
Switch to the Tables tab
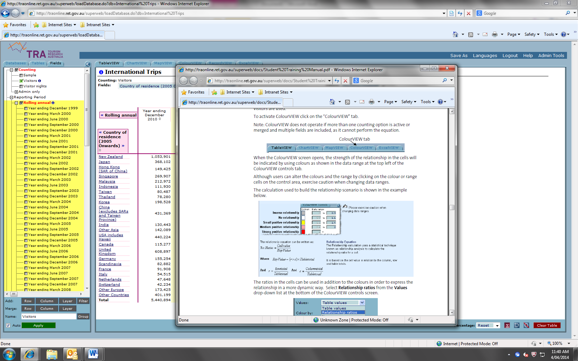(x=38, y=63)
